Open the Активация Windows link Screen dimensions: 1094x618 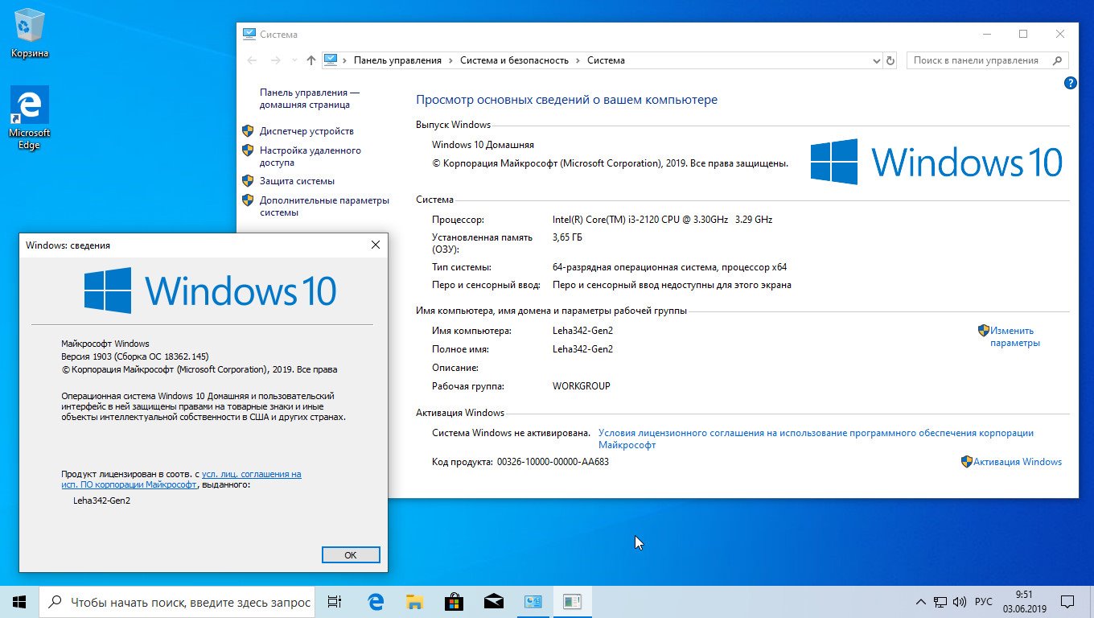coord(1018,461)
